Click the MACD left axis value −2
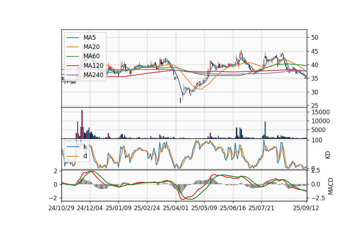 pyautogui.click(x=53, y=198)
